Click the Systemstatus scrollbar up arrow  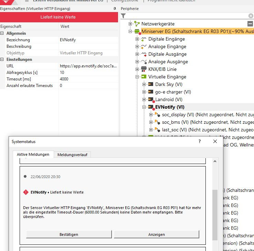pyautogui.click(x=215, y=161)
